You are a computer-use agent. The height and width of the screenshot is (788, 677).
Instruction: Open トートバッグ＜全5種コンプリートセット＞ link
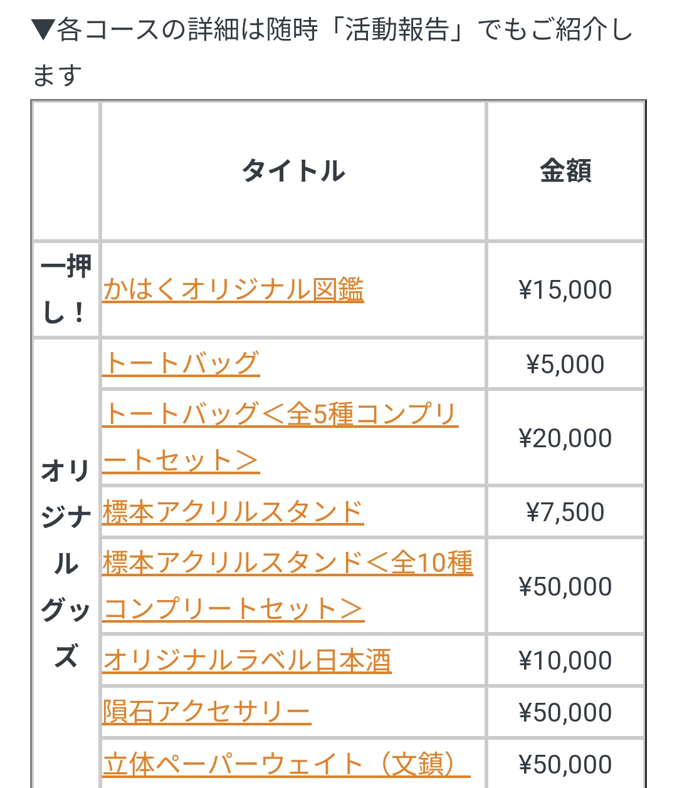click(280, 437)
